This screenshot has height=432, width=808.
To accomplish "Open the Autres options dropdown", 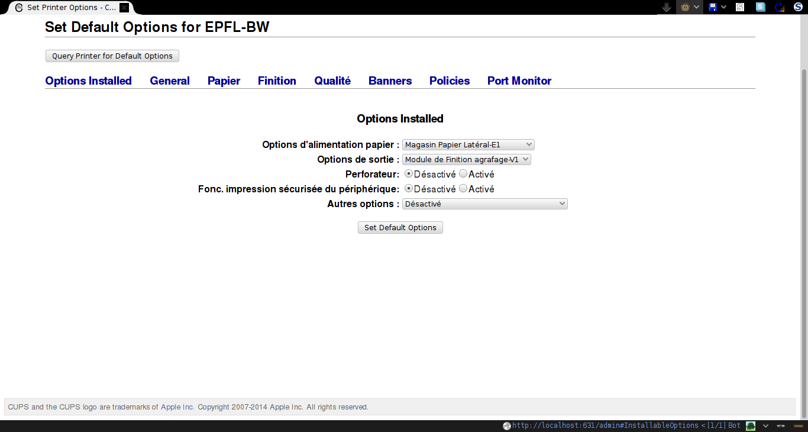I will coord(484,204).
